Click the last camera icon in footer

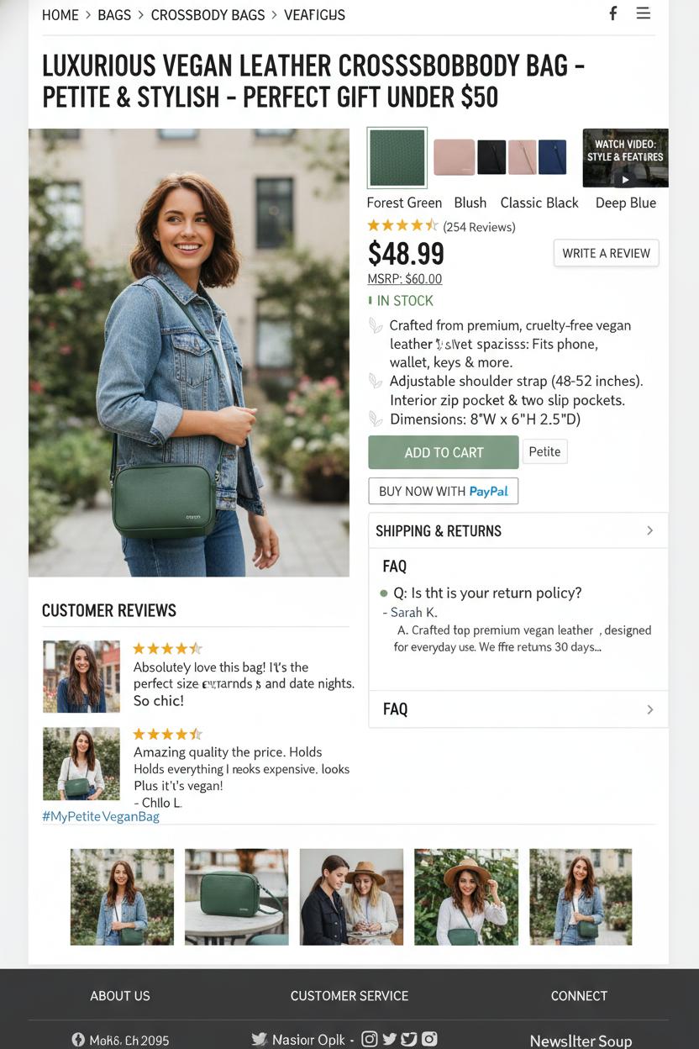(x=429, y=1039)
